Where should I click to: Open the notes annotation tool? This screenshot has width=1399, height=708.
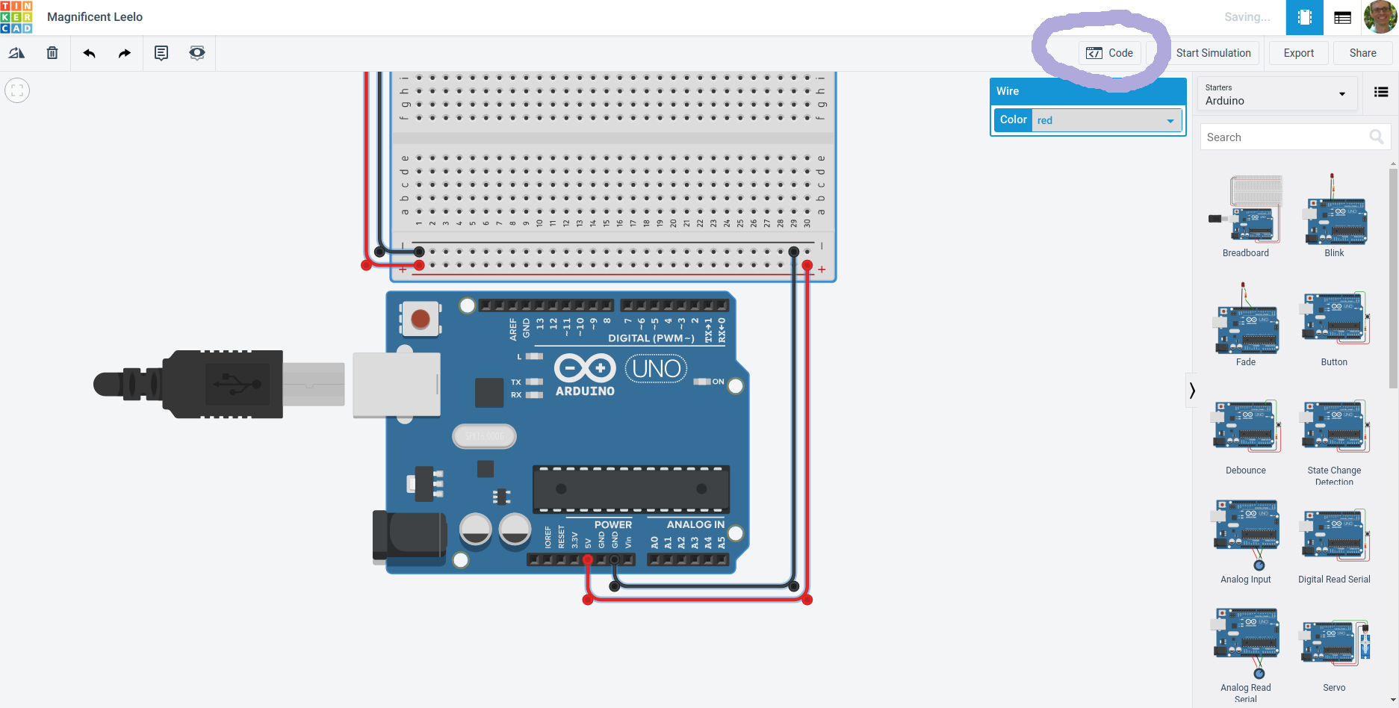(x=161, y=53)
